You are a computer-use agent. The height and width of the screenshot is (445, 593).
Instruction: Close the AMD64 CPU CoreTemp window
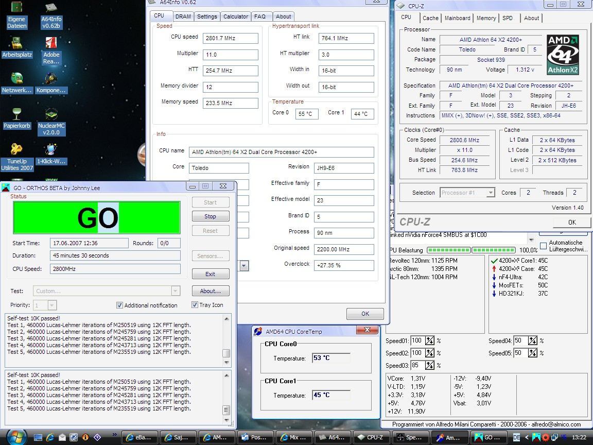367,330
